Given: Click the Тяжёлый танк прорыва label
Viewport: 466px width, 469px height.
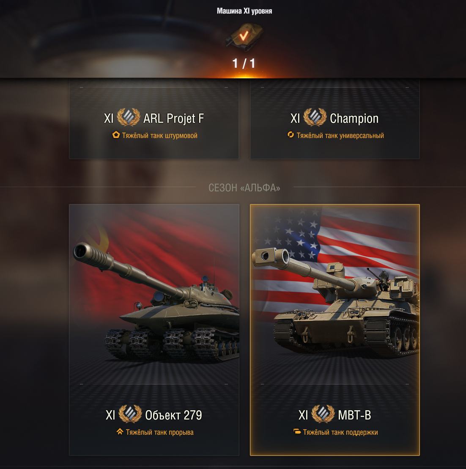Looking at the screenshot, I should (x=159, y=432).
